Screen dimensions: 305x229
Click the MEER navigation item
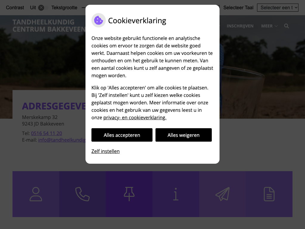pyautogui.click(x=267, y=26)
